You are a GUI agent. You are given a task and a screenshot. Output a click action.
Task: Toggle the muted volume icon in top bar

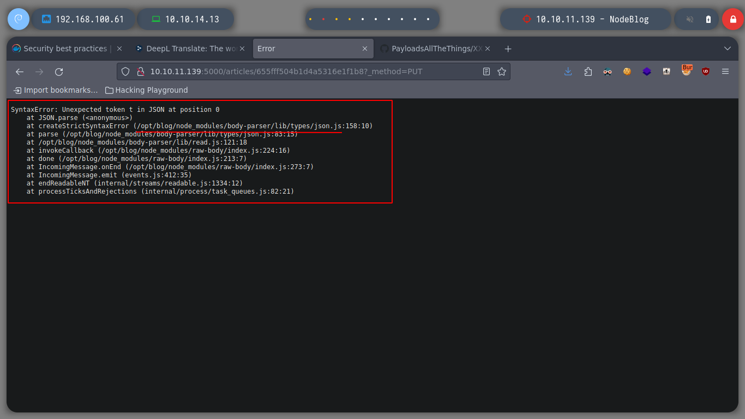click(690, 19)
